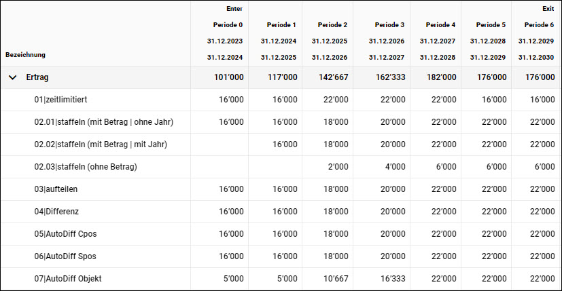Click 16'000 in aufteilen row, Periode 0
Viewport: 562px width, 291px height.
pyautogui.click(x=231, y=189)
